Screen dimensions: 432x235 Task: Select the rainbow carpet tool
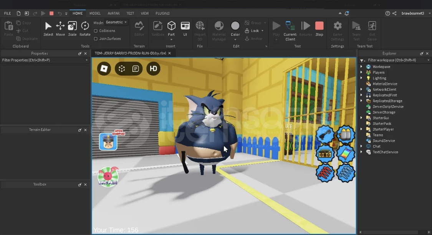(x=346, y=154)
